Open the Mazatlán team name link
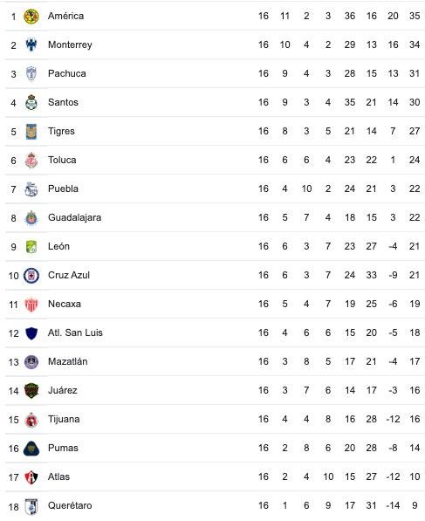Viewport: 425px width, 521px height. pyautogui.click(x=68, y=361)
